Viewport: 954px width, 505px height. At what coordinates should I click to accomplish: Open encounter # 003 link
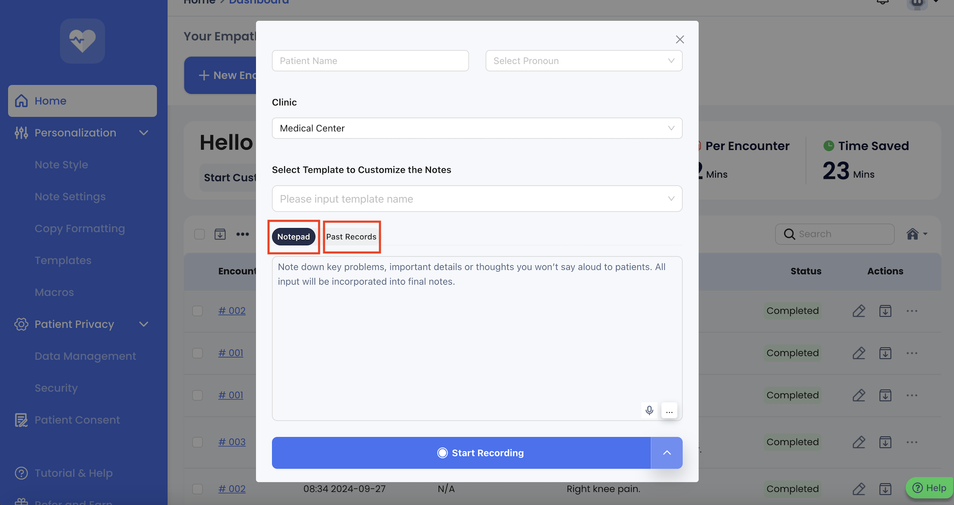point(232,442)
